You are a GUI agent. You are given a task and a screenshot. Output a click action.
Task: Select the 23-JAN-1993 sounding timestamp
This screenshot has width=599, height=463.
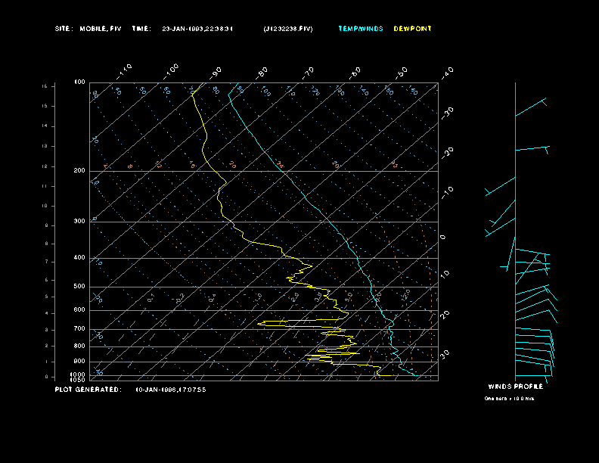pos(197,29)
